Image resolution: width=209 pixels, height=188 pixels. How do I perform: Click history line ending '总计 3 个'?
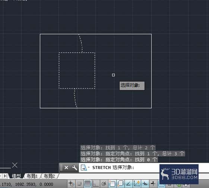pyautogui.click(x=133, y=153)
